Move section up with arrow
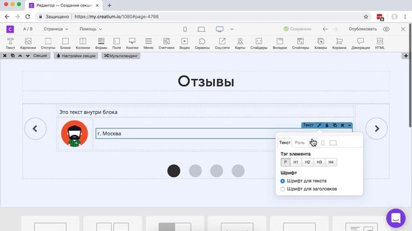 (20, 56)
